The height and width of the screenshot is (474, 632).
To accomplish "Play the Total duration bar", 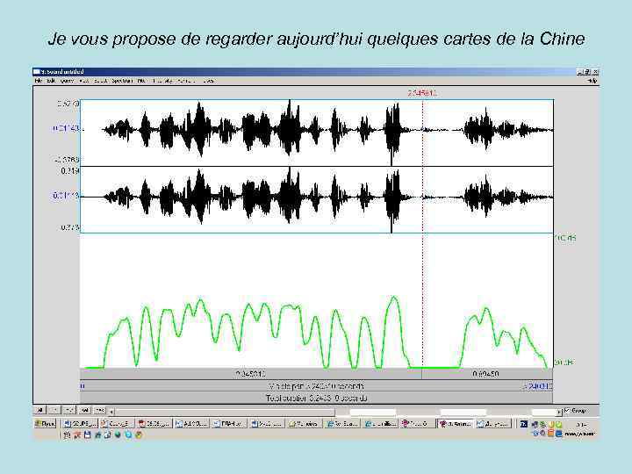I will [316, 398].
